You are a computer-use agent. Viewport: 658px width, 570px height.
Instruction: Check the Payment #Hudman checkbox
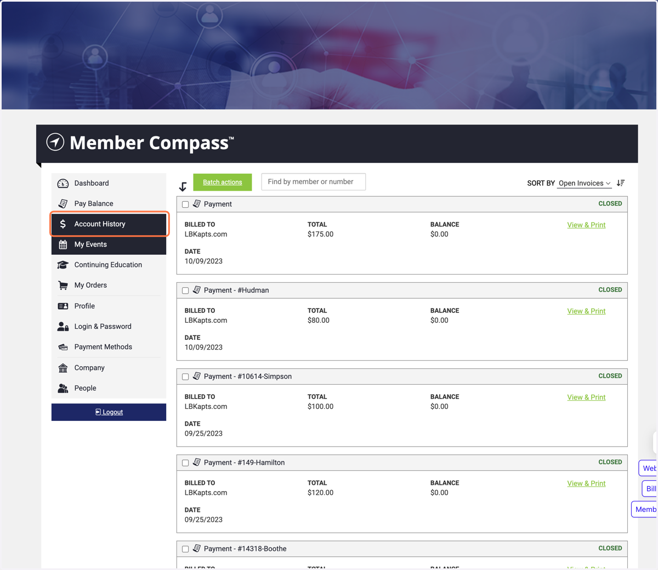click(x=185, y=290)
